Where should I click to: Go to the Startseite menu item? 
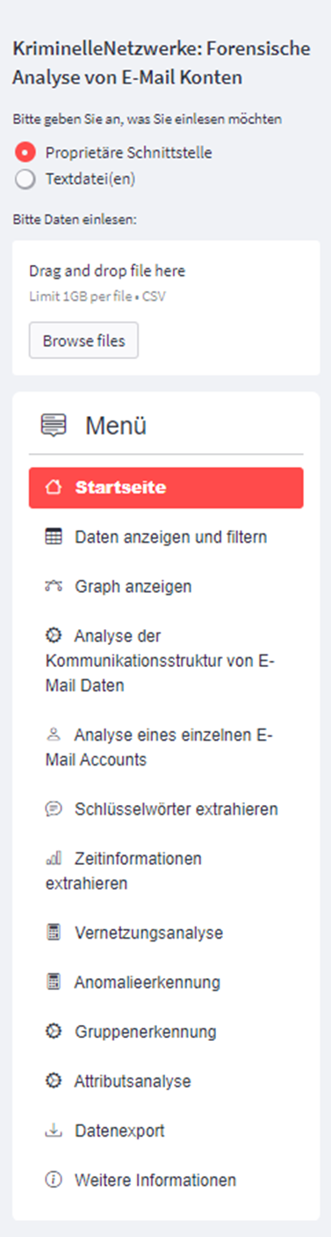pos(166,487)
